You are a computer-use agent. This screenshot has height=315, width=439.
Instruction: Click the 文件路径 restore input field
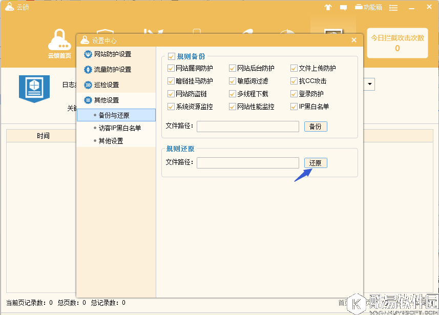point(247,163)
